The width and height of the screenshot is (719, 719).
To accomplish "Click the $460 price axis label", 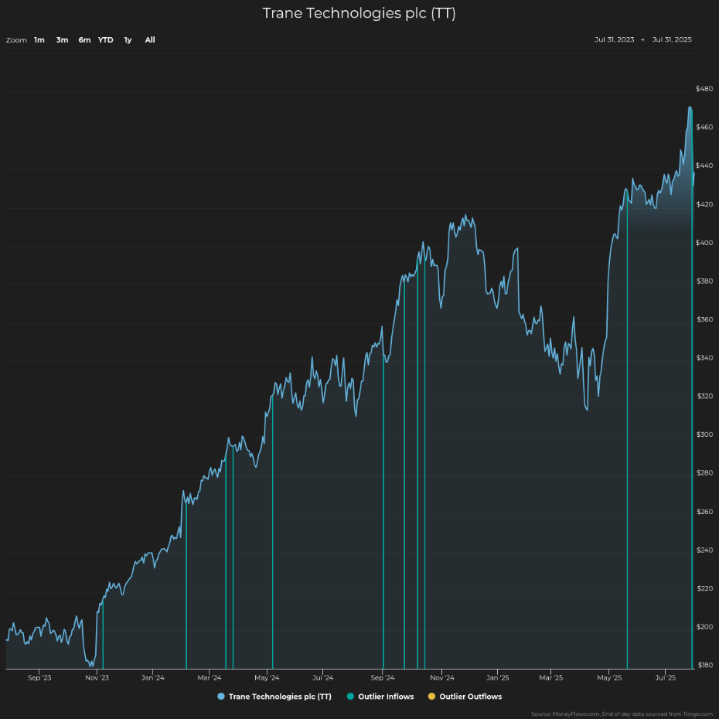I will 704,127.
